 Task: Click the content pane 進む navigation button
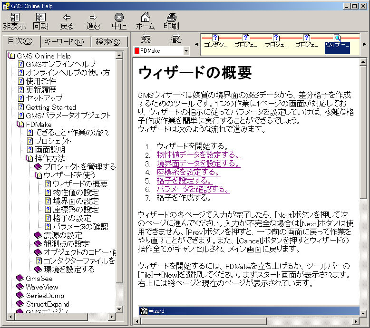point(176,39)
